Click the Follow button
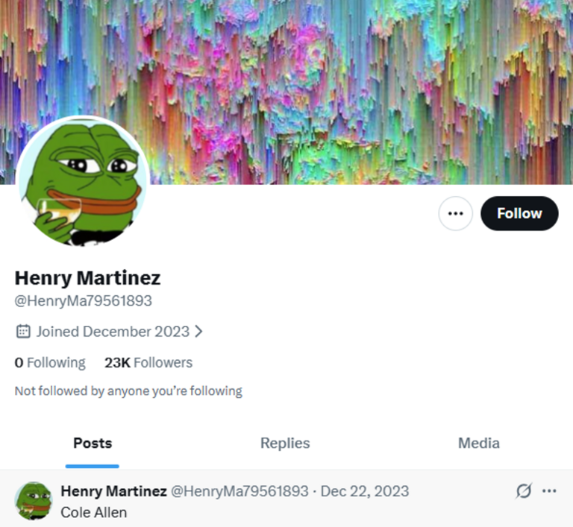573x527 pixels. pyautogui.click(x=519, y=214)
